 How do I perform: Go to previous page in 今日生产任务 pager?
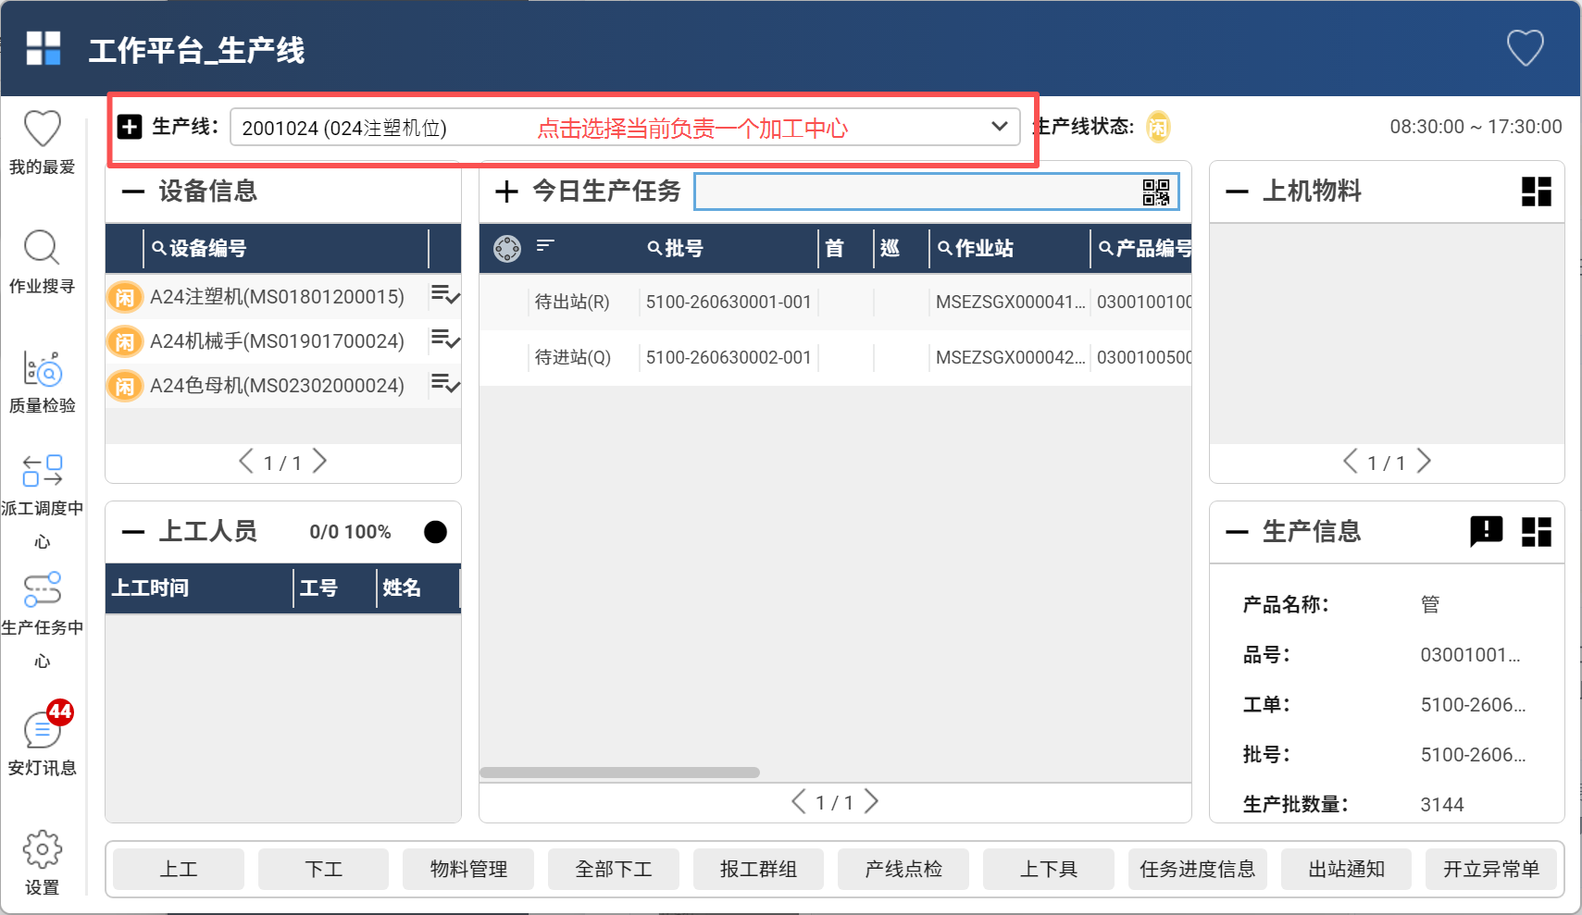798,801
